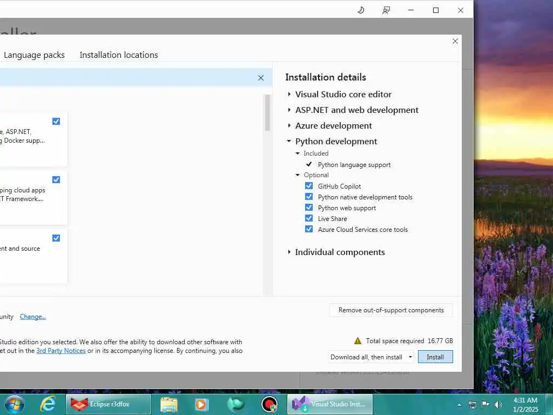Expand Individual components section
553x415 pixels.
coord(289,252)
